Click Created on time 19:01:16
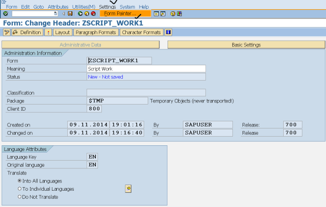326x207 pixels. tap(127, 124)
